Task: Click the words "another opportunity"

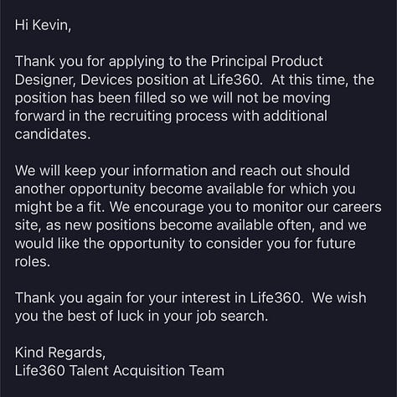Action: point(80,189)
